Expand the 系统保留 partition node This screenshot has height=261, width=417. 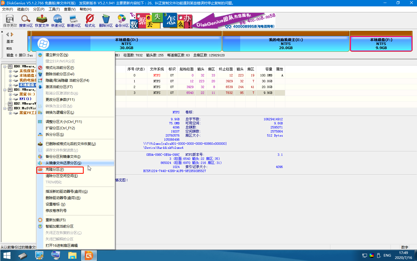click(x=10, y=71)
